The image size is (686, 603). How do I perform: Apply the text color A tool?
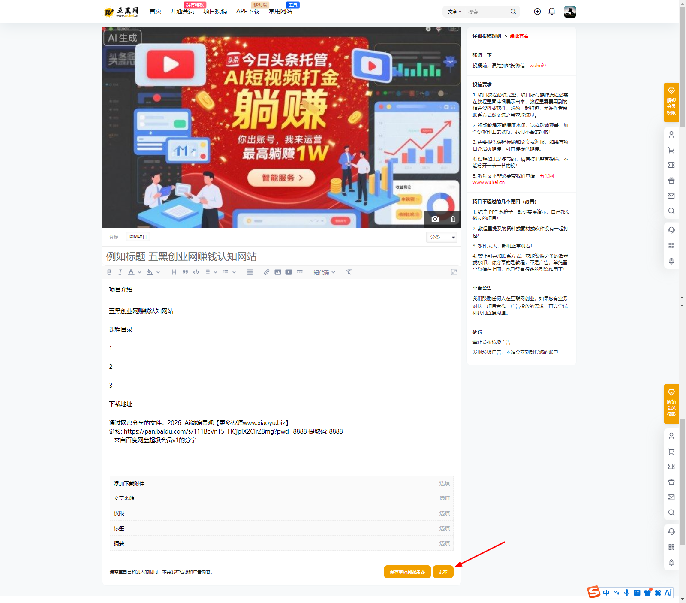coord(131,272)
